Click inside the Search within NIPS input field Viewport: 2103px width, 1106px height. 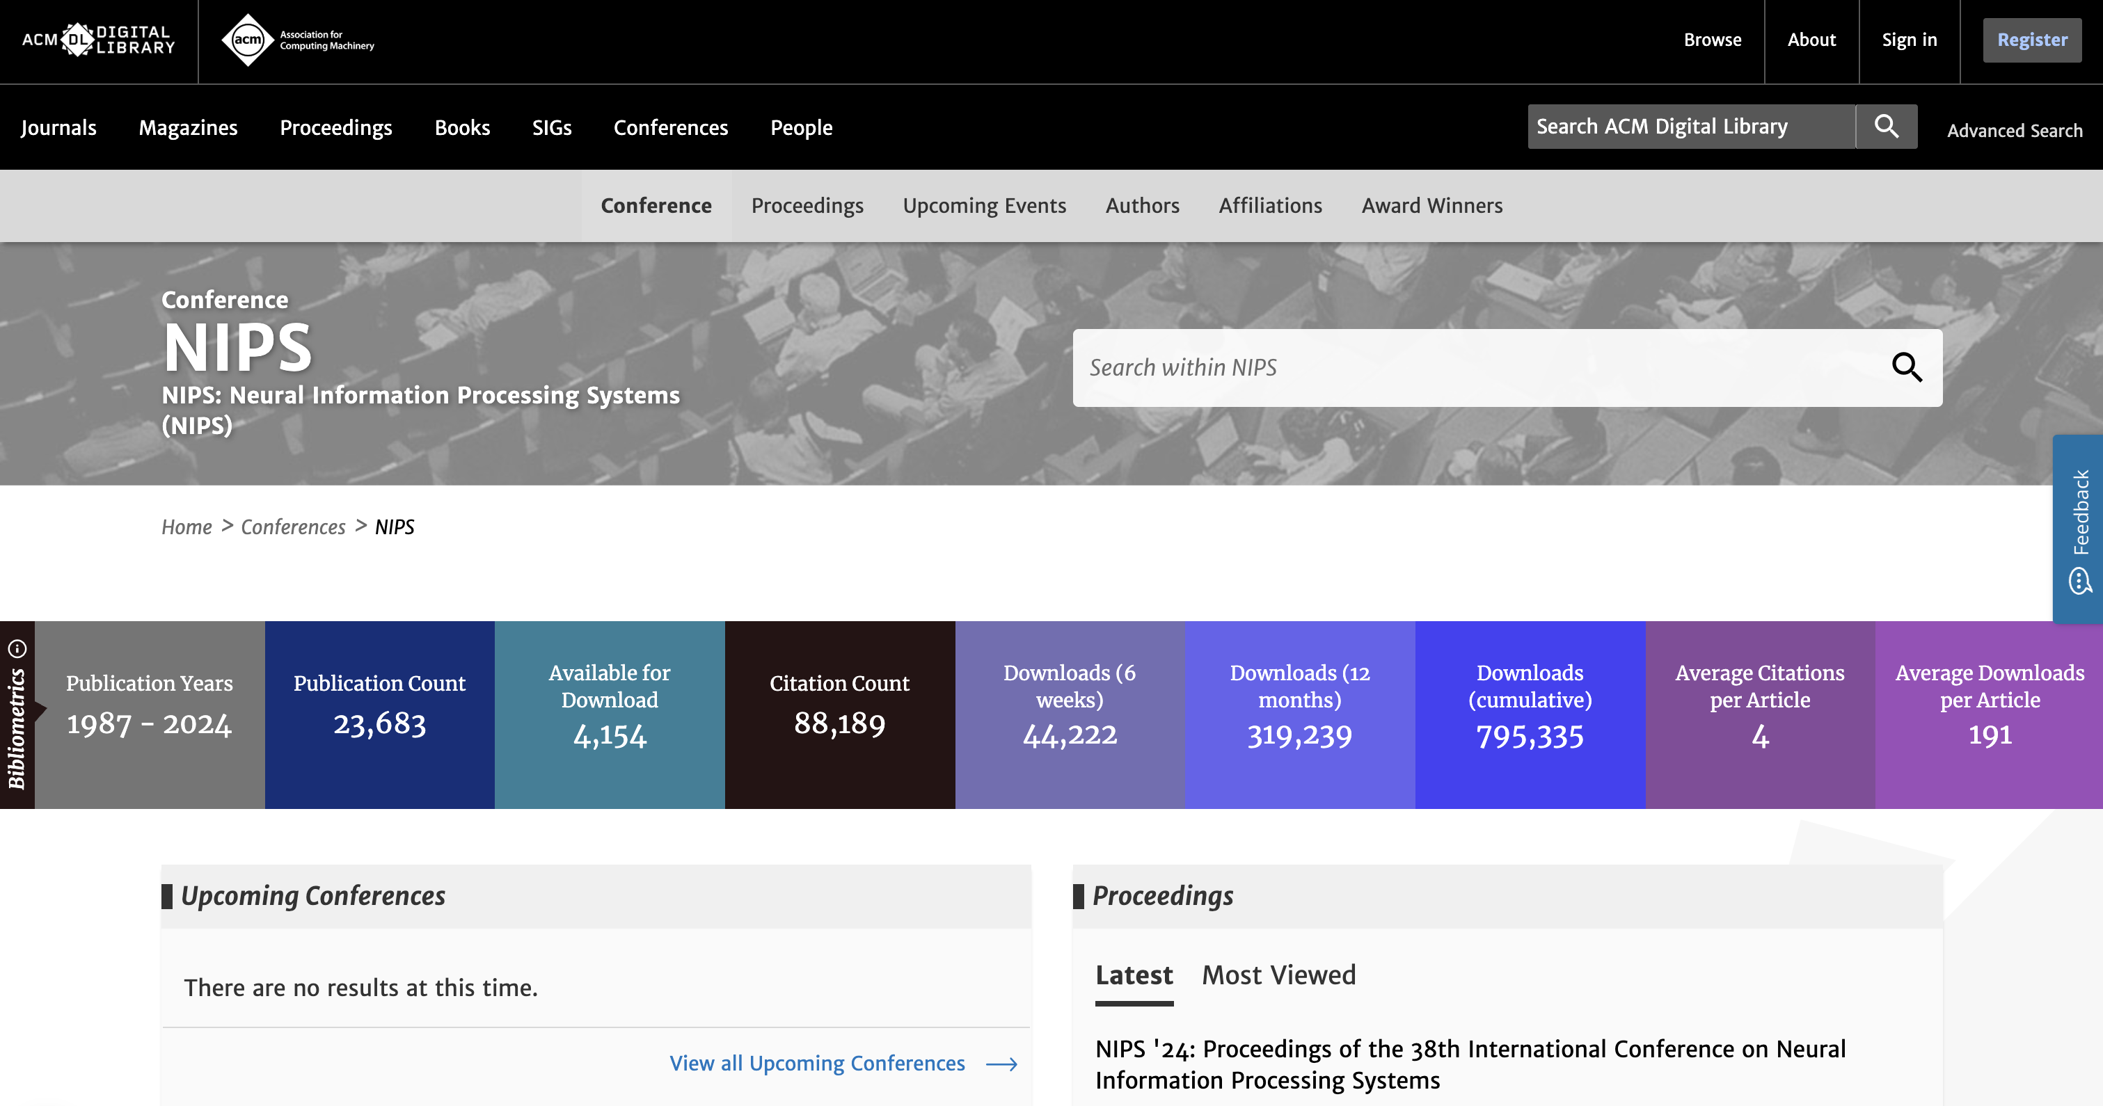1388,367
